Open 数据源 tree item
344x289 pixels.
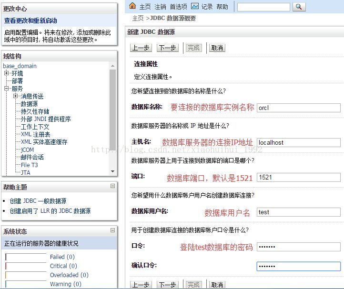point(29,104)
